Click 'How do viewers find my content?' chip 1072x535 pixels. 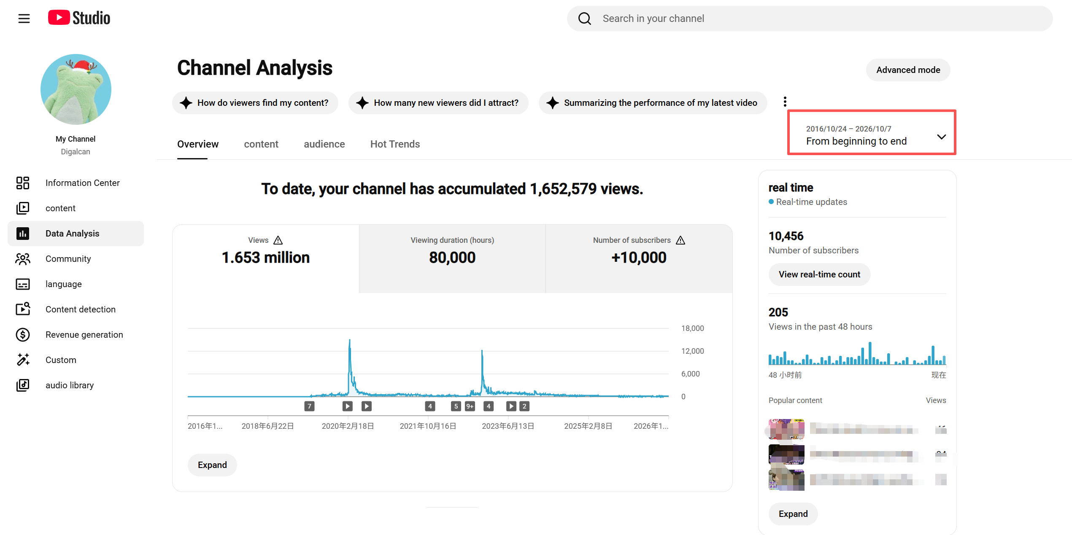255,103
